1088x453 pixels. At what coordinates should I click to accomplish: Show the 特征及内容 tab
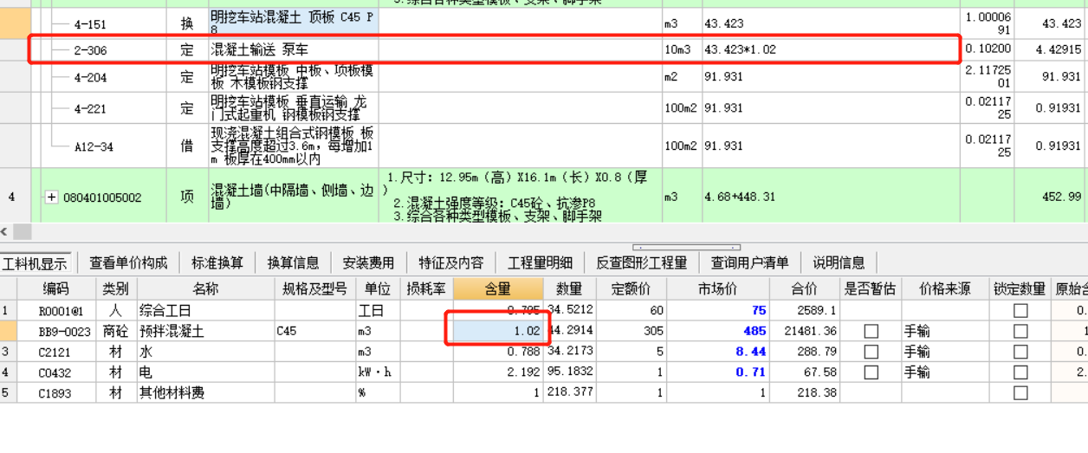(x=450, y=262)
